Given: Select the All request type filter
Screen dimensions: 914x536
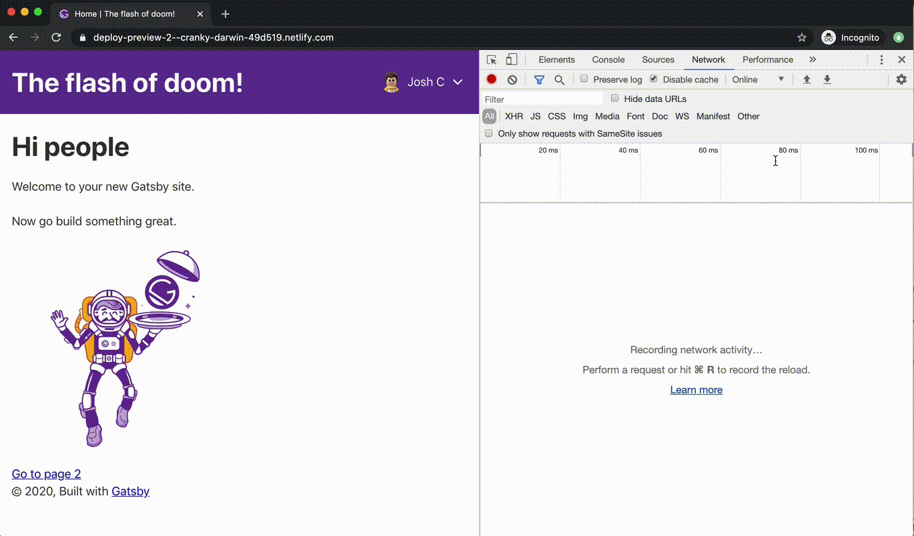Looking at the screenshot, I should click(x=490, y=116).
